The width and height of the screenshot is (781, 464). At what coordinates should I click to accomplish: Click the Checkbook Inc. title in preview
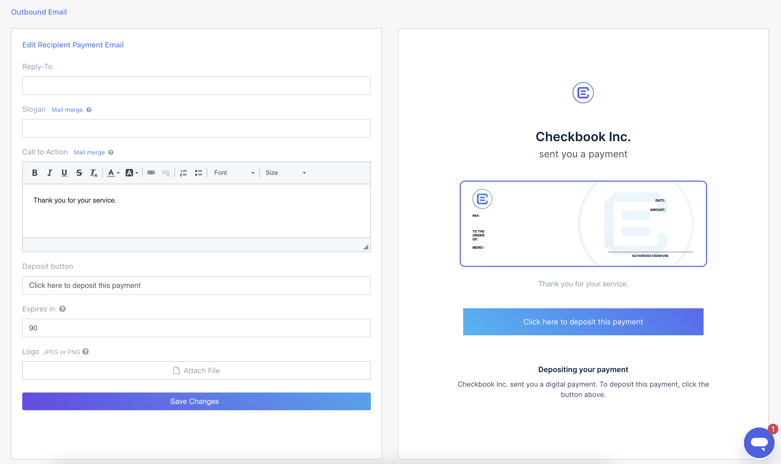coord(583,137)
